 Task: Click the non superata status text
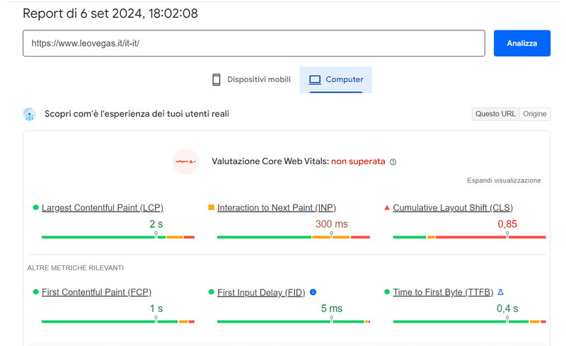click(x=358, y=161)
